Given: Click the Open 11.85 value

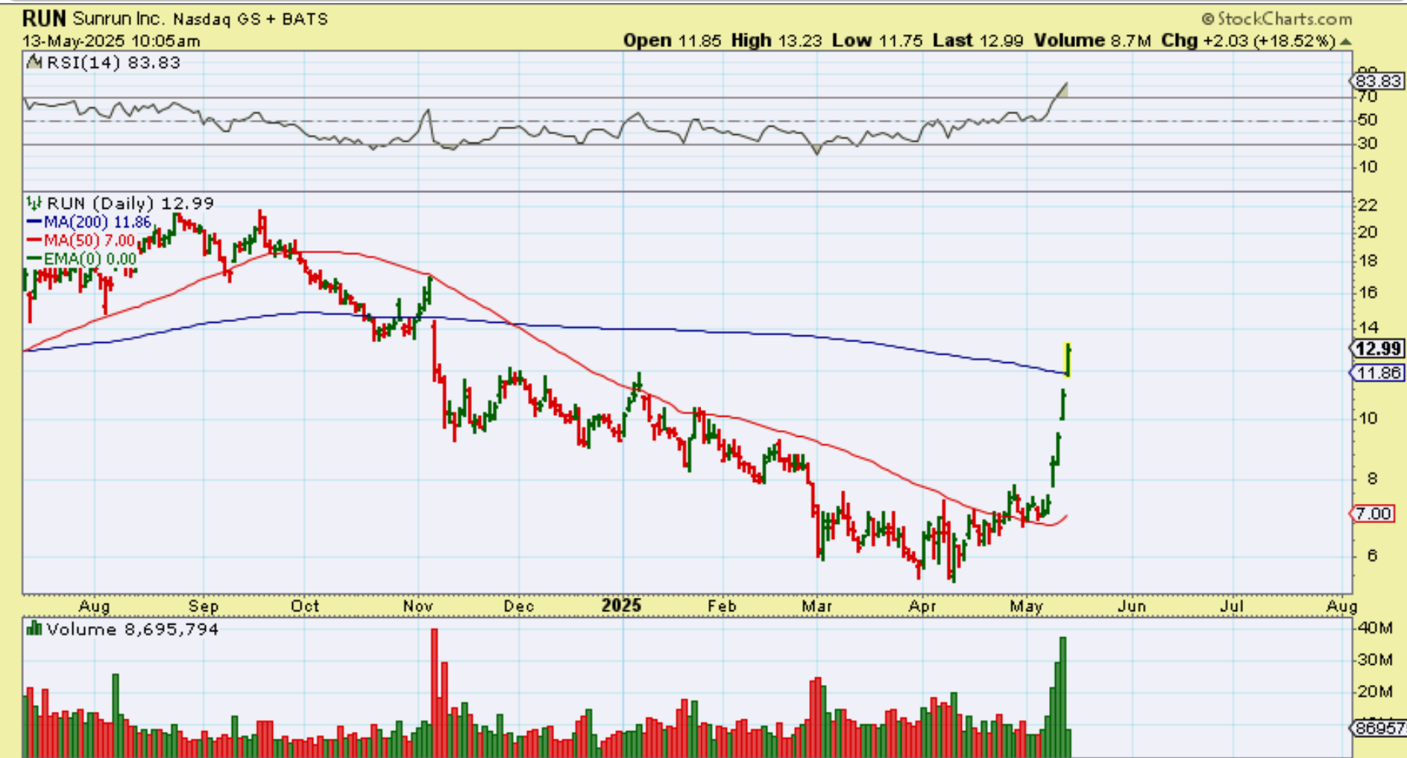Looking at the screenshot, I should point(672,41).
